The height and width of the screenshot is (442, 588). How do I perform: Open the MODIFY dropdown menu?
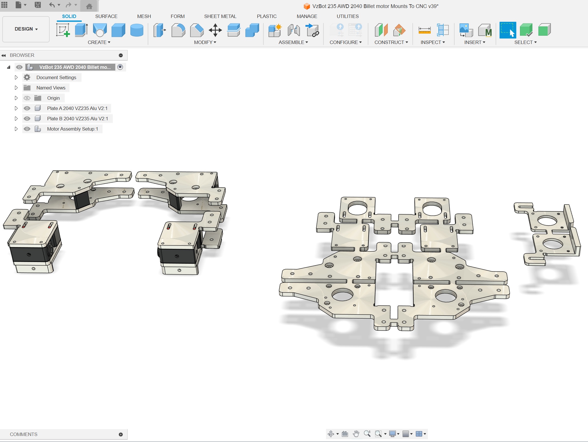[x=205, y=42]
